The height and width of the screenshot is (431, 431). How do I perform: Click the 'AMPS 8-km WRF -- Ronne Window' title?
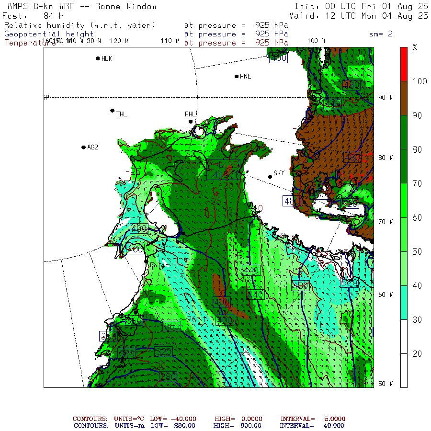[x=82, y=6]
